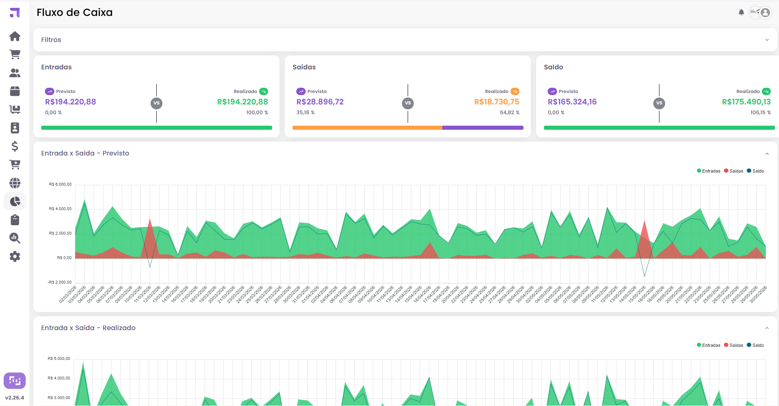The height and width of the screenshot is (406, 779).
Task: Open the dolly stock section in sidebar
Action: pos(15,110)
